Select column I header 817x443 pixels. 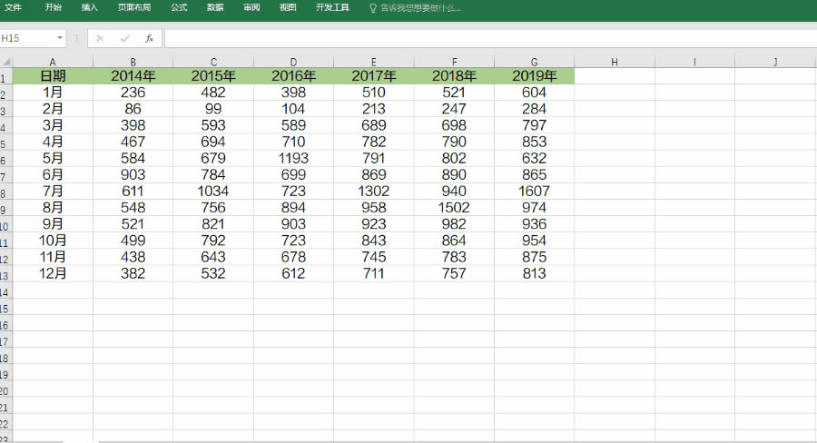[x=694, y=62]
